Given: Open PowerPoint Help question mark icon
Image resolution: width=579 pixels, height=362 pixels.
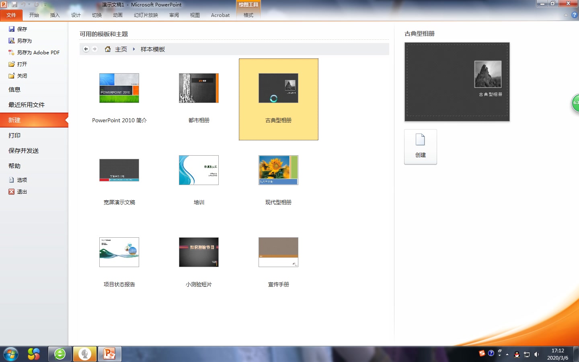Looking at the screenshot, I should [574, 15].
